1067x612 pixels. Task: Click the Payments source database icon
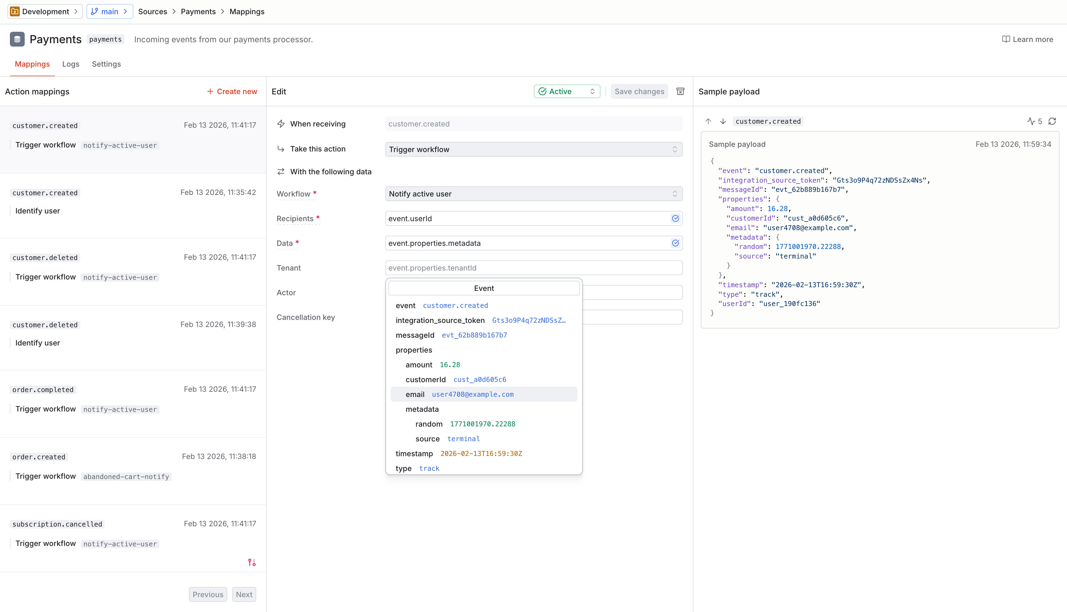click(17, 39)
